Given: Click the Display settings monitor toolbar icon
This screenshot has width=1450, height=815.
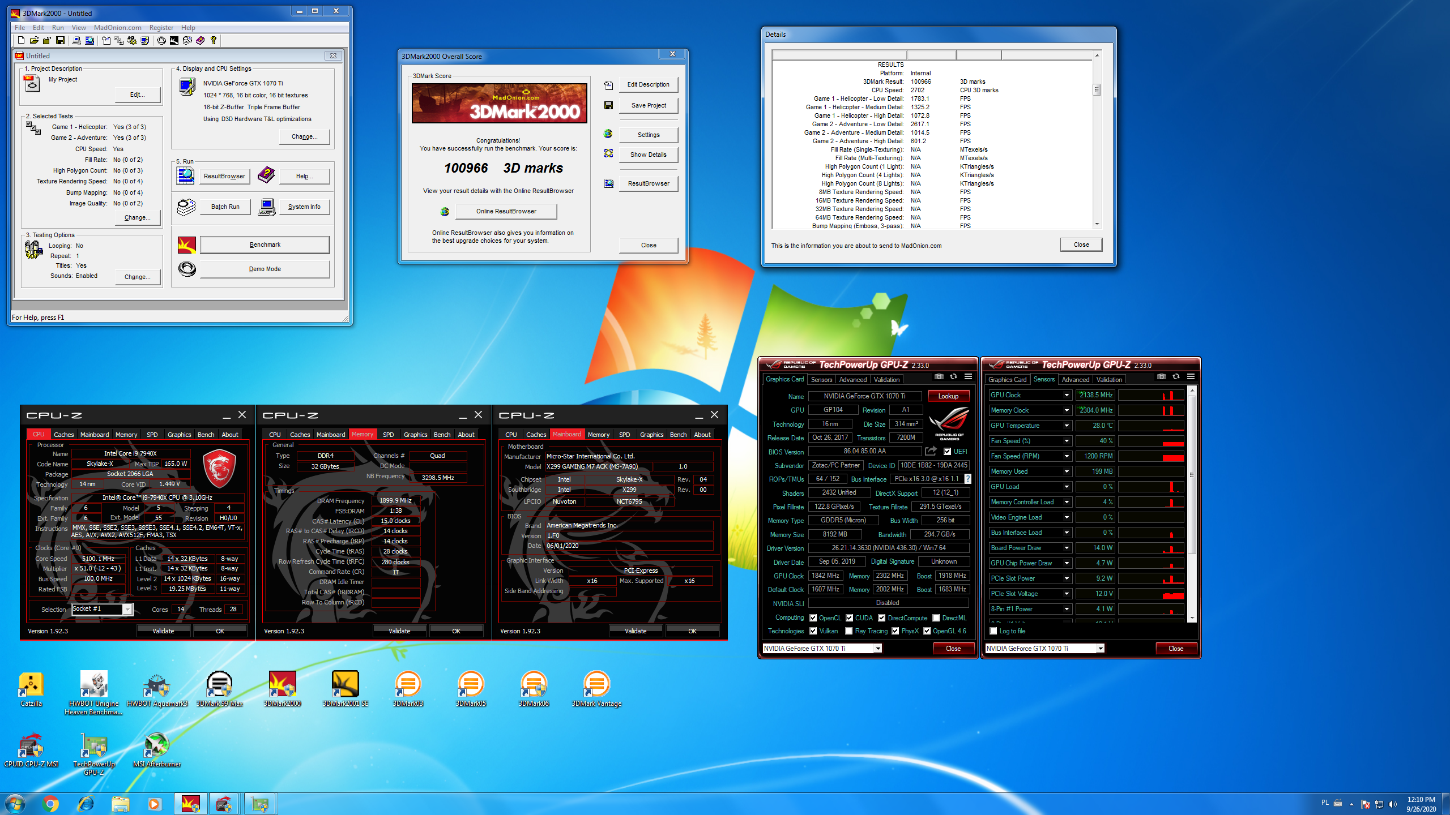Looking at the screenshot, I should click(145, 40).
